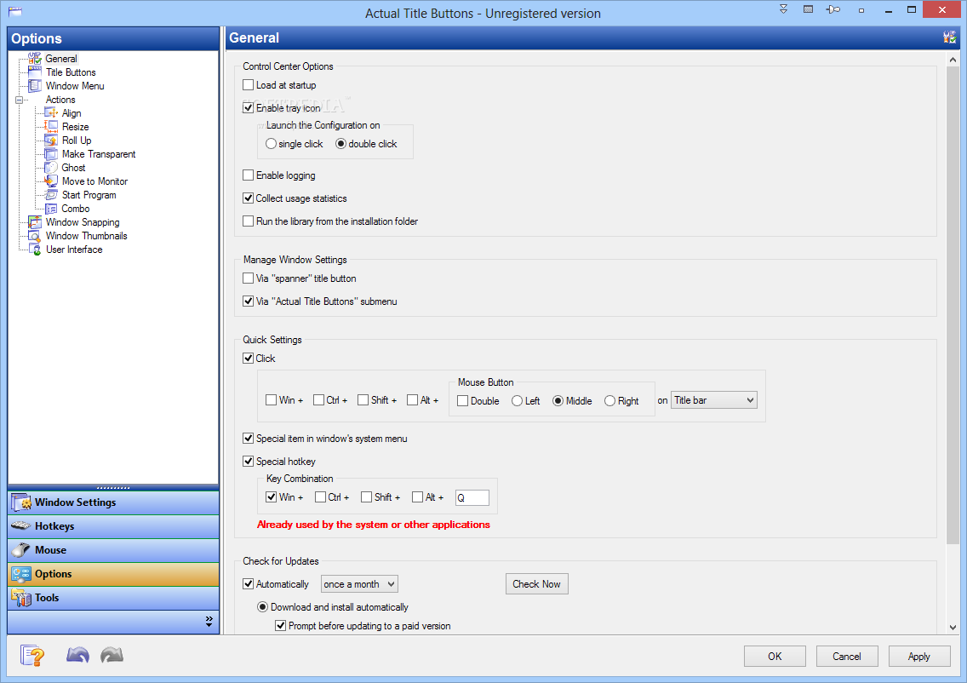Open the Mouse panel
The image size is (967, 683).
113,550
